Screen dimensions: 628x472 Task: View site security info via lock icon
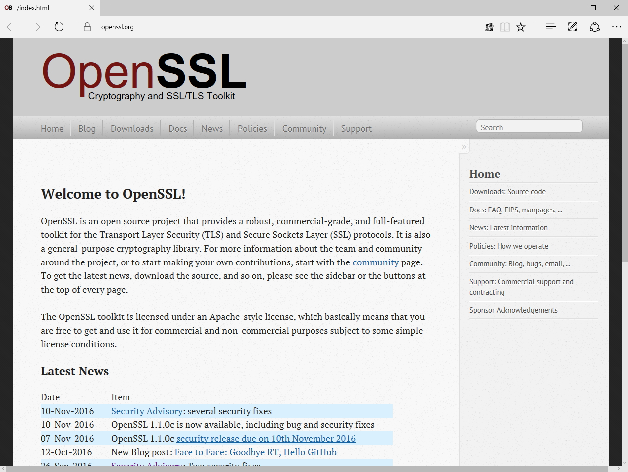tap(87, 27)
